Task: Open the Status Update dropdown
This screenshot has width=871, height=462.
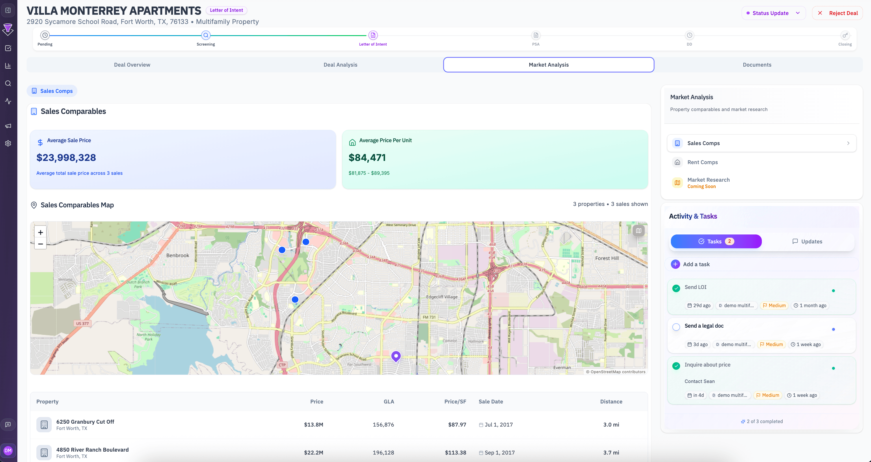Action: (x=774, y=13)
